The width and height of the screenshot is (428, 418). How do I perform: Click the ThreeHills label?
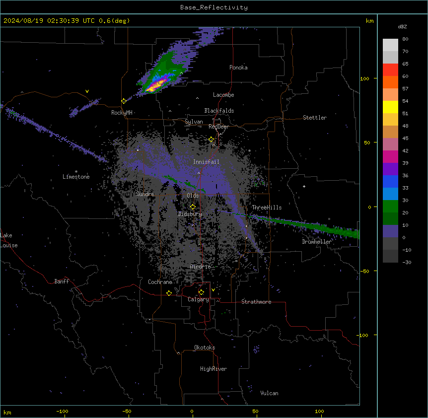[x=267, y=208]
